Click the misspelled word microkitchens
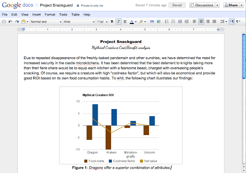This screenshot has width=246, height=173. pyautogui.click(x=87, y=63)
